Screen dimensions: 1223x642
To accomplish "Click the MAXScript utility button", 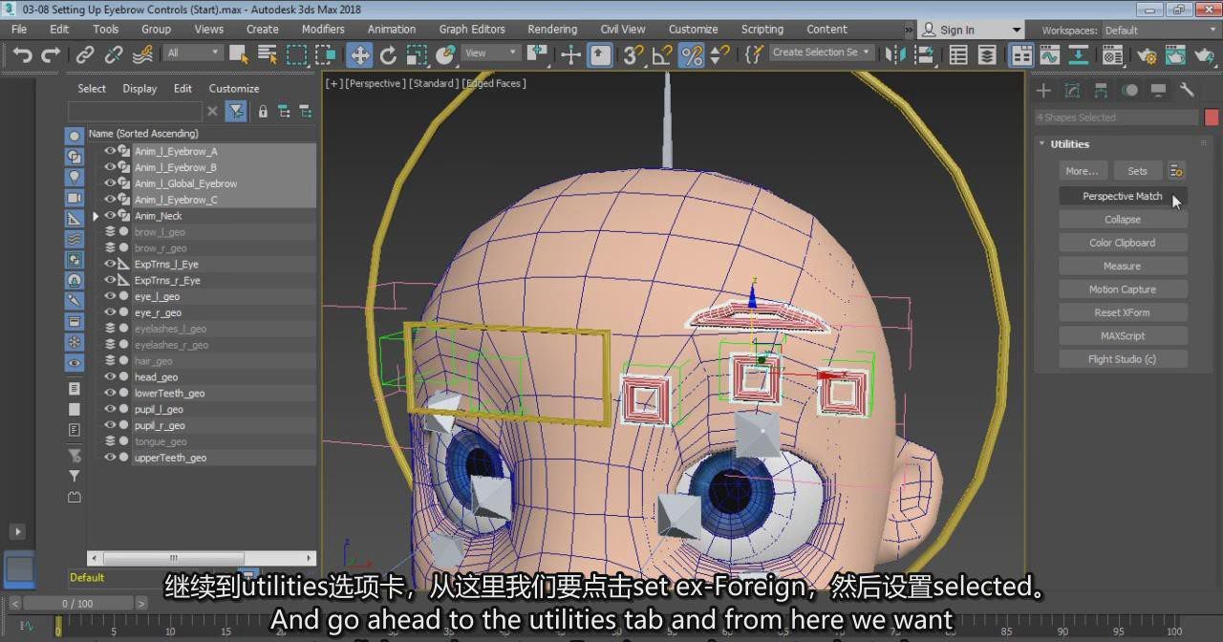I will point(1122,336).
